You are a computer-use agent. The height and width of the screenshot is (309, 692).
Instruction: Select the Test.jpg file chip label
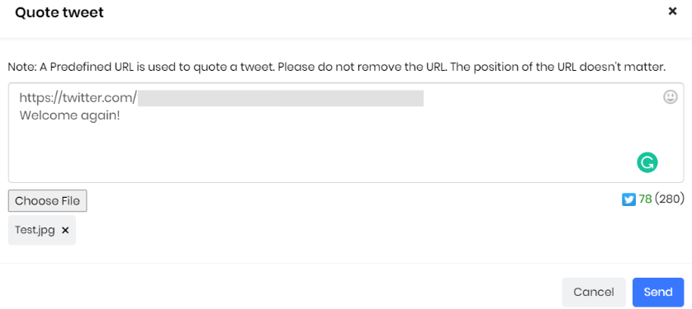(35, 230)
